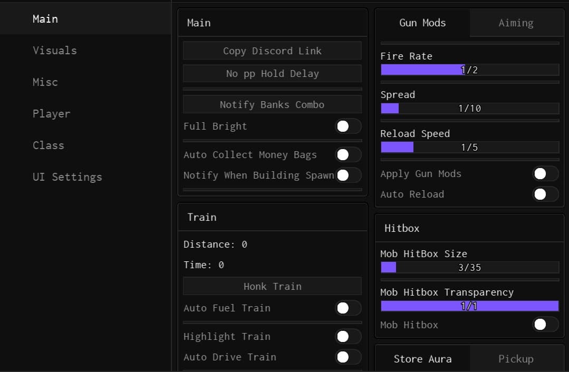Click the Notify Banks Combo button

pos(272,104)
